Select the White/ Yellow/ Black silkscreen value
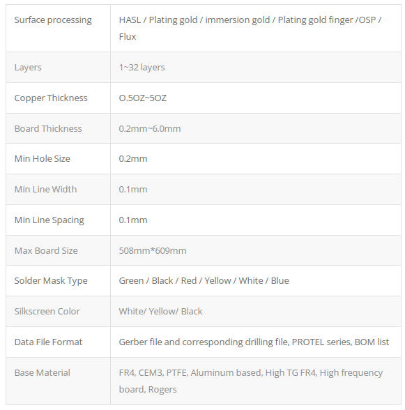This screenshot has height=410, width=405. point(160,312)
